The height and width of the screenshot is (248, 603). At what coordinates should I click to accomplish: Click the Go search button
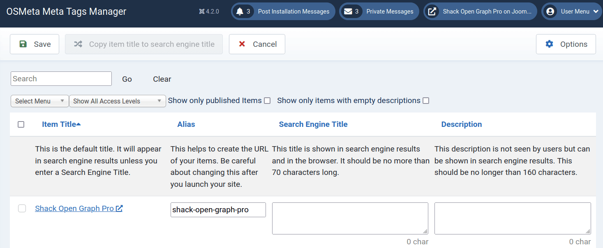pos(127,79)
